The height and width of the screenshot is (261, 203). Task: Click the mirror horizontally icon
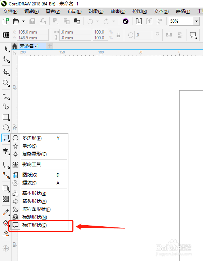tap(169, 35)
